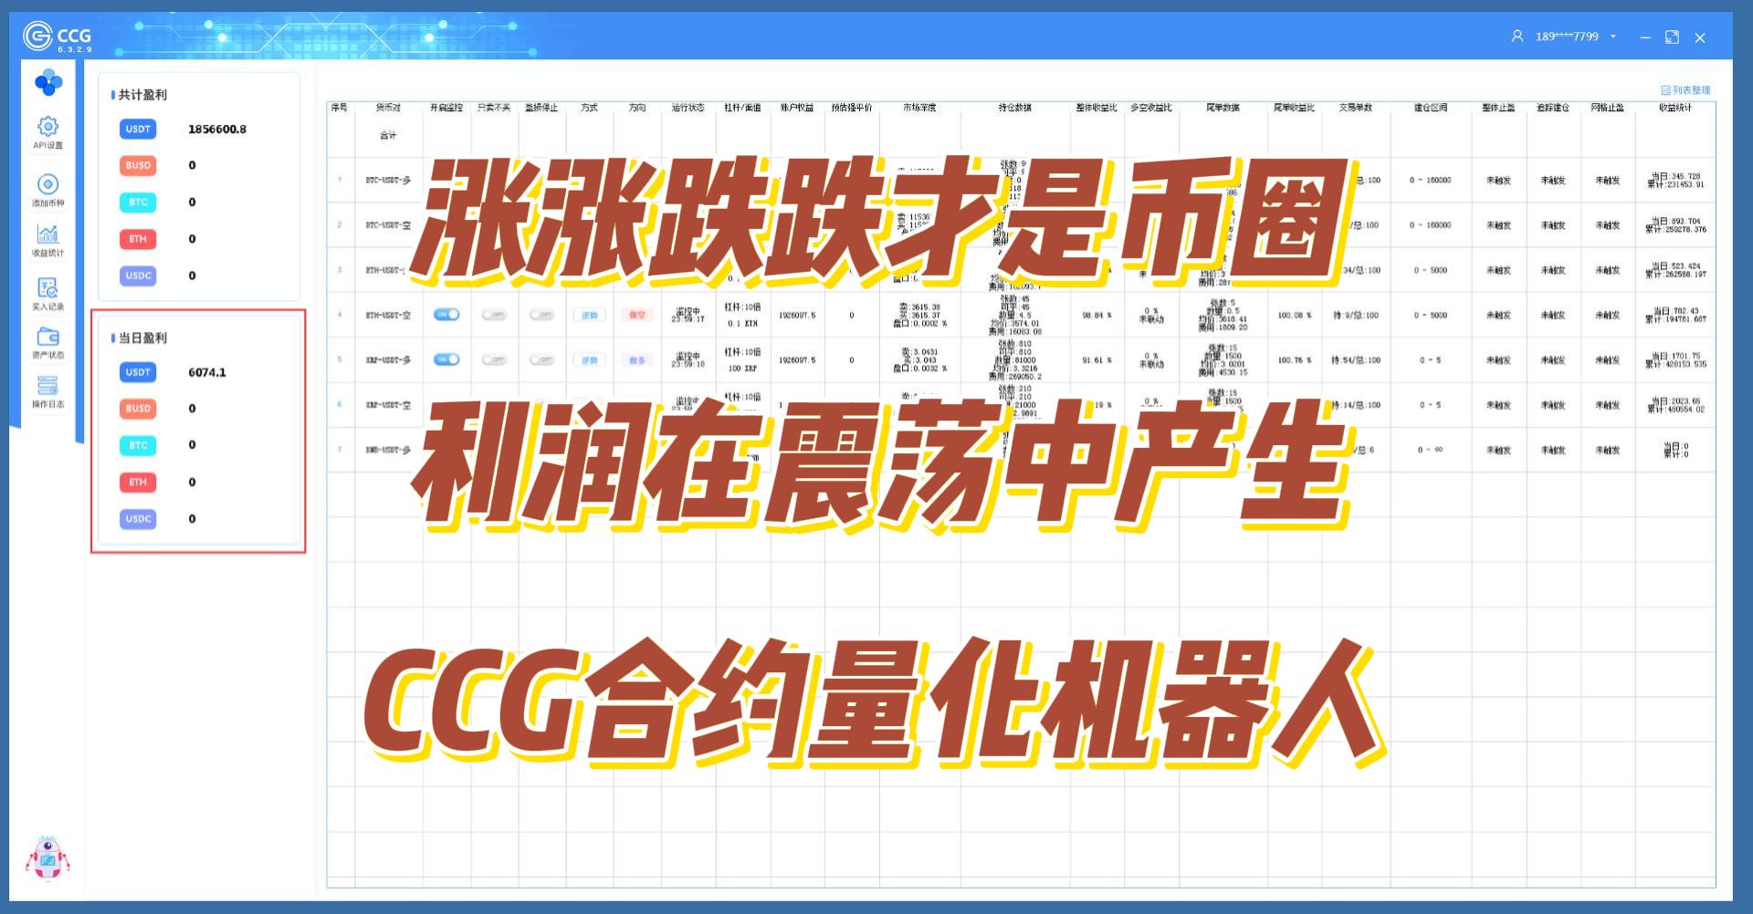
Task: Click the 市场深度 column header
Action: 919,108
